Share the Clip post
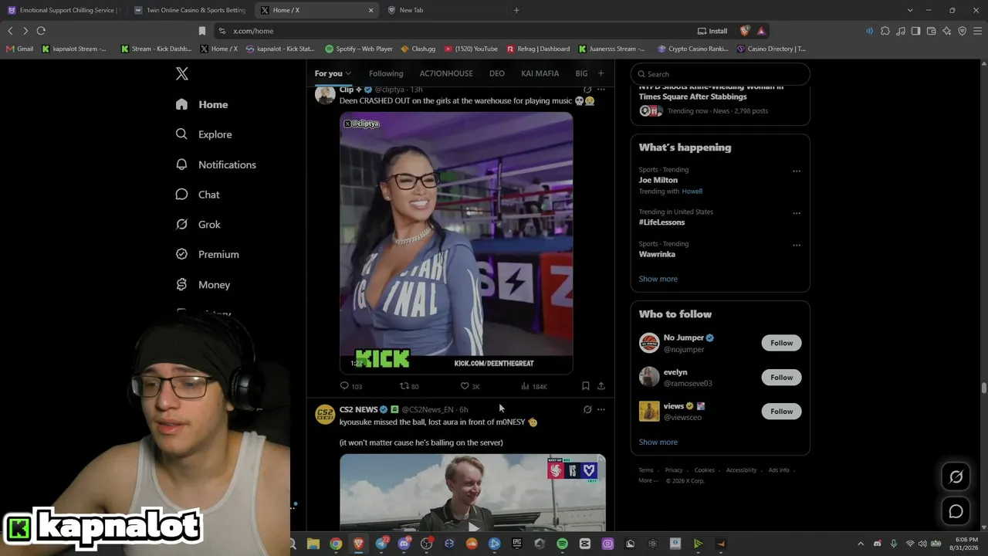The image size is (988, 556). (x=601, y=386)
